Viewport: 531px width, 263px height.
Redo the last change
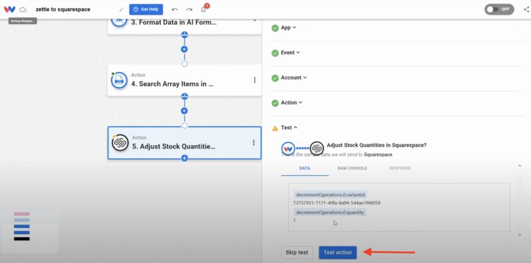(189, 9)
